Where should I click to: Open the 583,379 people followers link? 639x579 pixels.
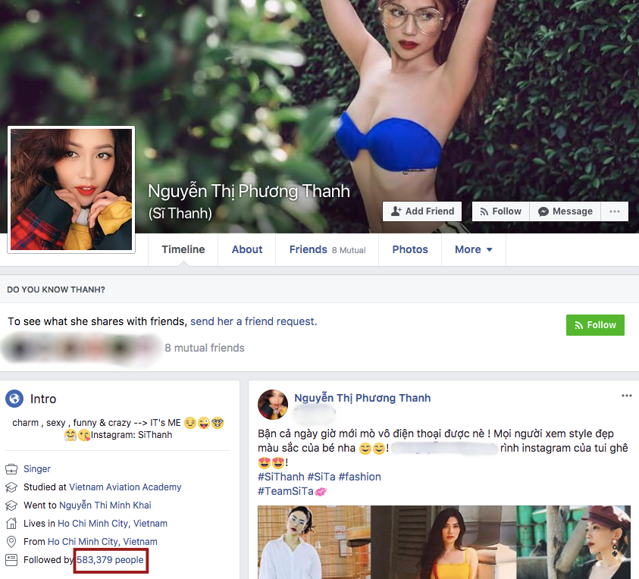[110, 560]
